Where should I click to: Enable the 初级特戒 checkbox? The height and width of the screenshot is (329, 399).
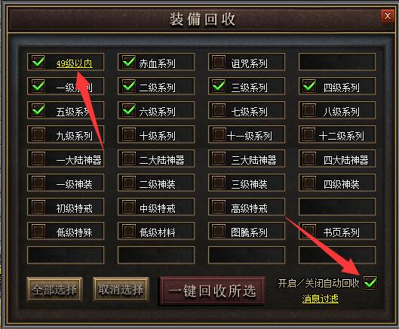coord(38,206)
